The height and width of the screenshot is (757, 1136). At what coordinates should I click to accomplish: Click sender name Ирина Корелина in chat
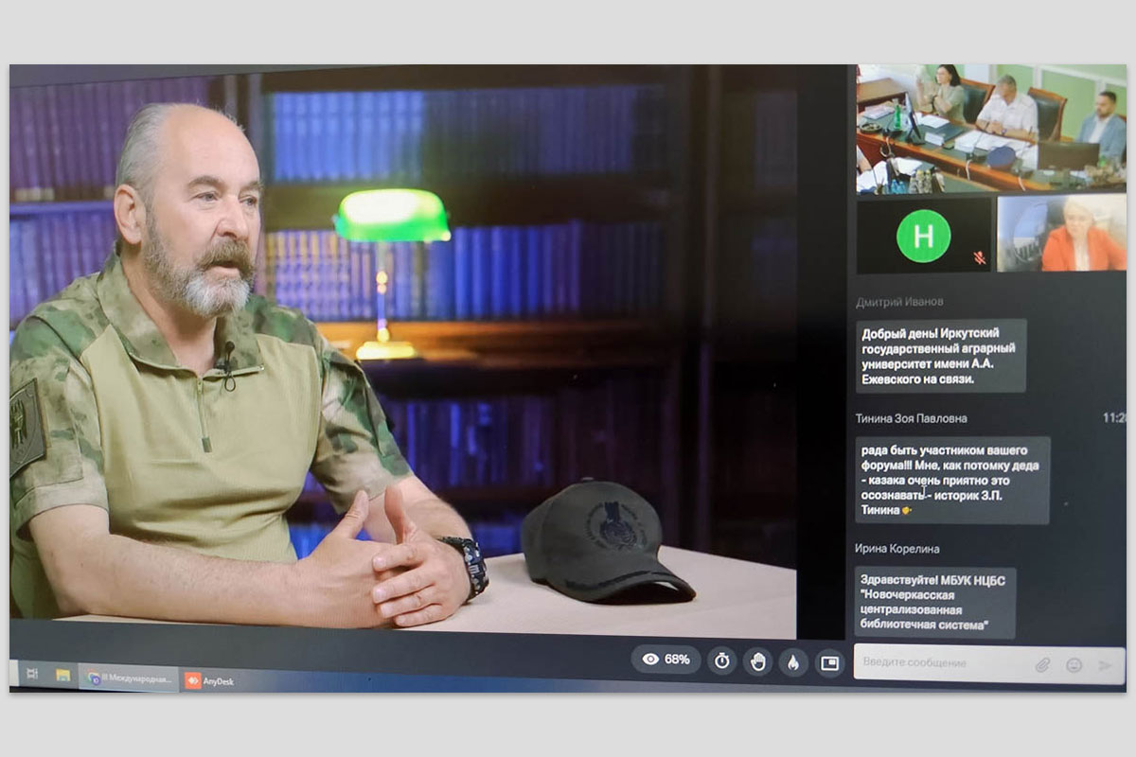[897, 549]
